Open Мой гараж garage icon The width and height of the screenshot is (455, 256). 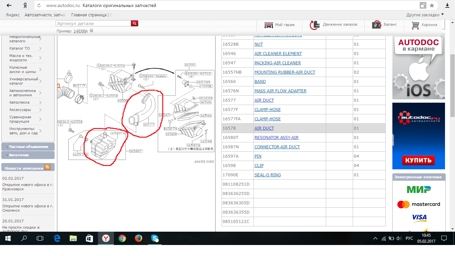point(269,25)
